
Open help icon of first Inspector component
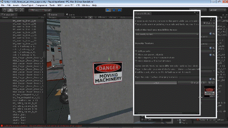[210, 34]
